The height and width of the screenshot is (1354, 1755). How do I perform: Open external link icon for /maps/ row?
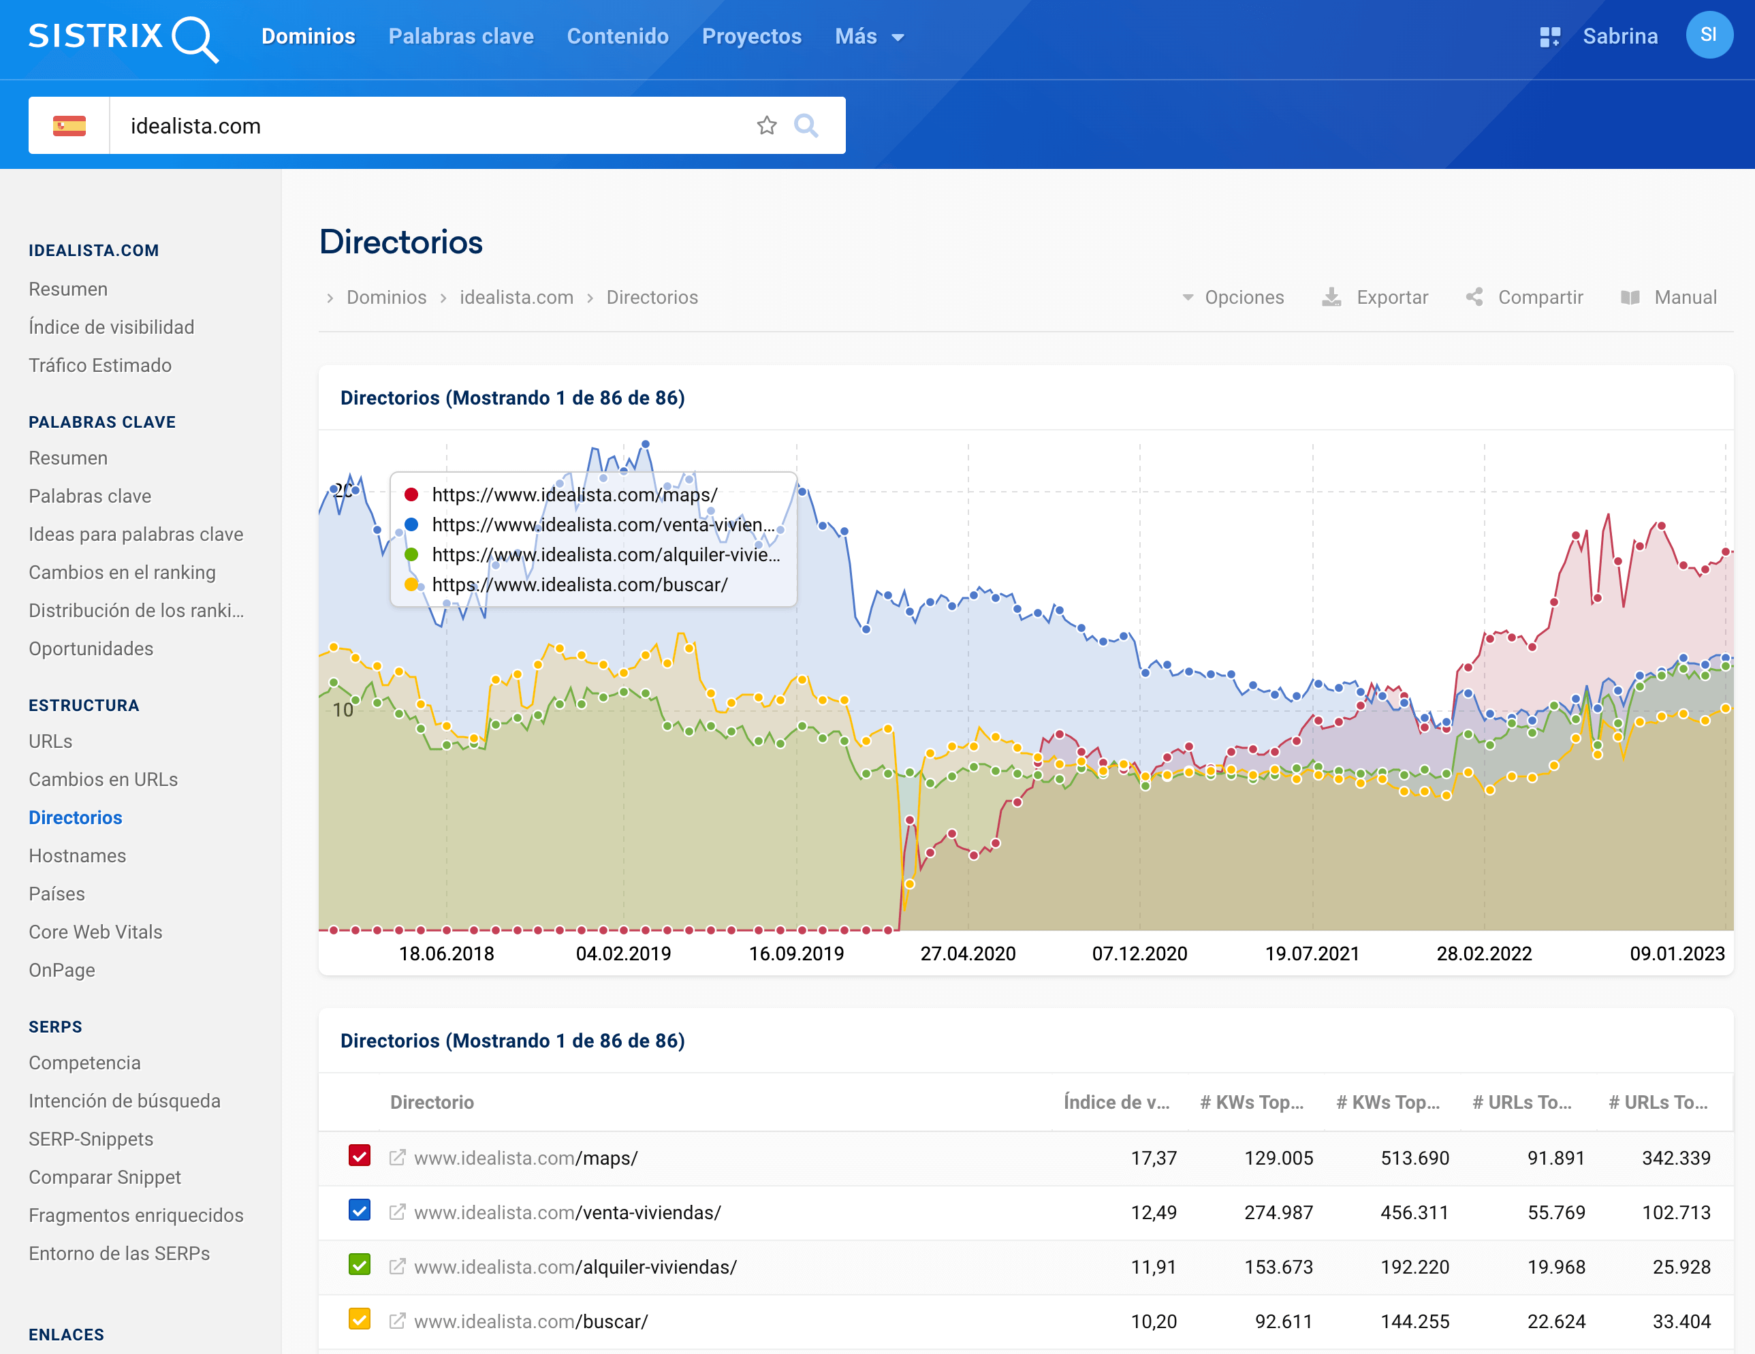397,1157
